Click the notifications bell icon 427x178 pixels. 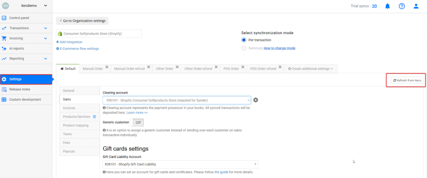coord(387,6)
